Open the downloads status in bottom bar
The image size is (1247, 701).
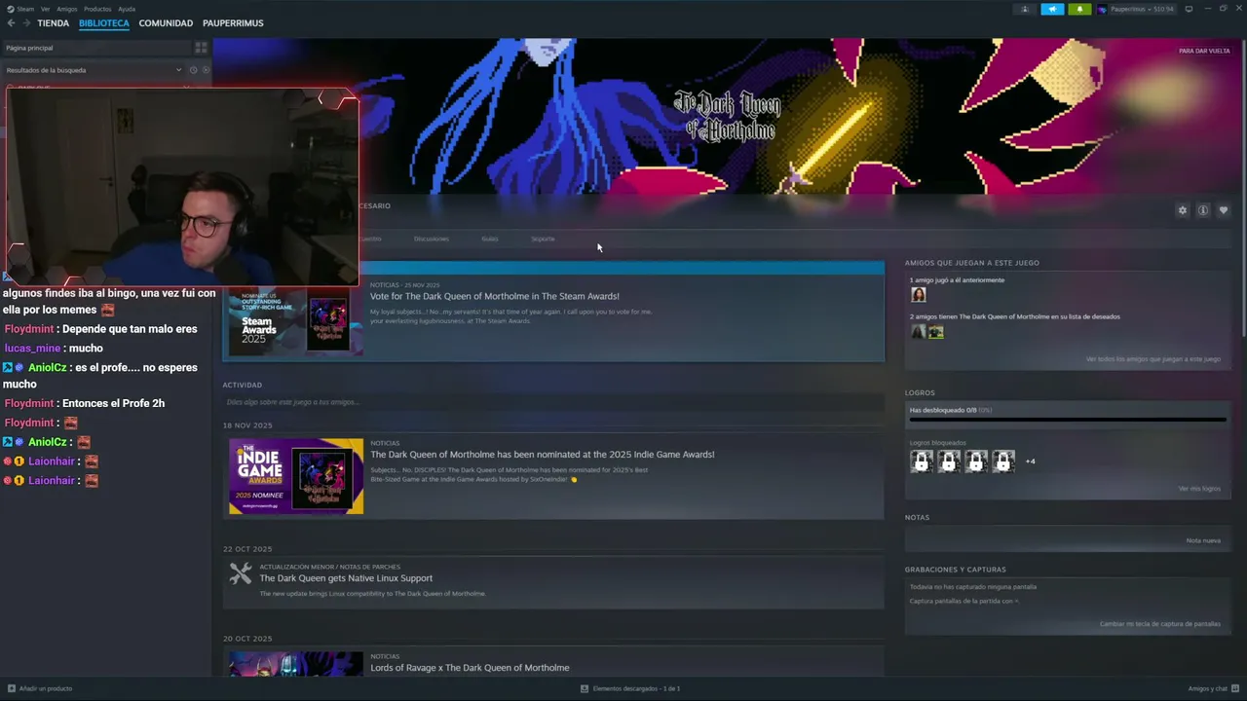[630, 688]
